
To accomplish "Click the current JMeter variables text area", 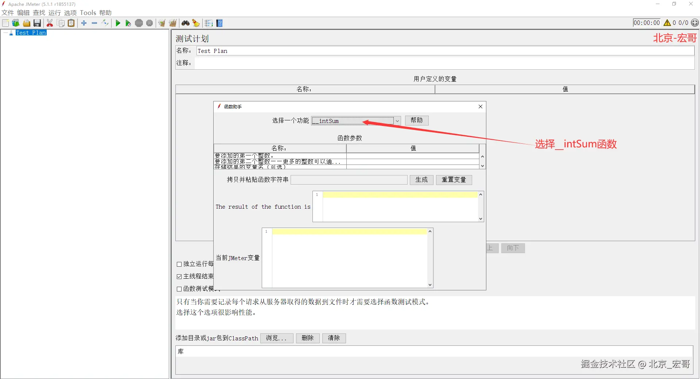I will [x=350, y=258].
